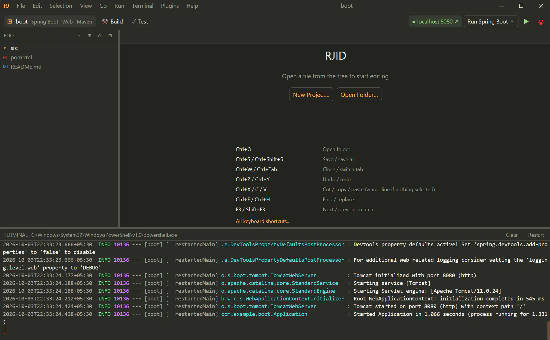Restart the terminal

click(536, 235)
